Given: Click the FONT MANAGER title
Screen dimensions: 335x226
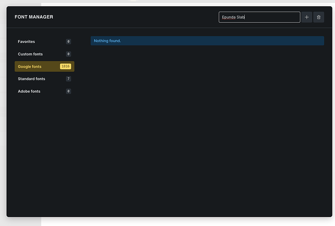Looking at the screenshot, I should [34, 17].
